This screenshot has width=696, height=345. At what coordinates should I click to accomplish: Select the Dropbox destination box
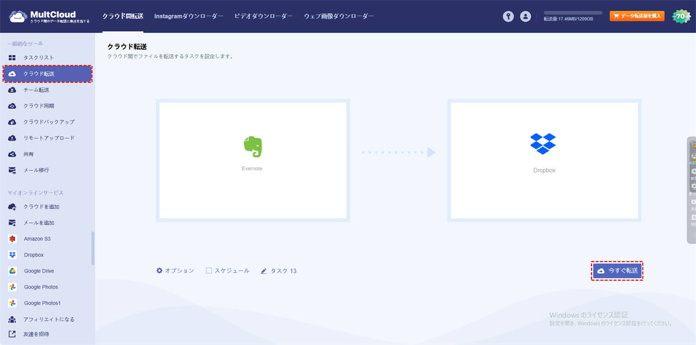point(544,160)
